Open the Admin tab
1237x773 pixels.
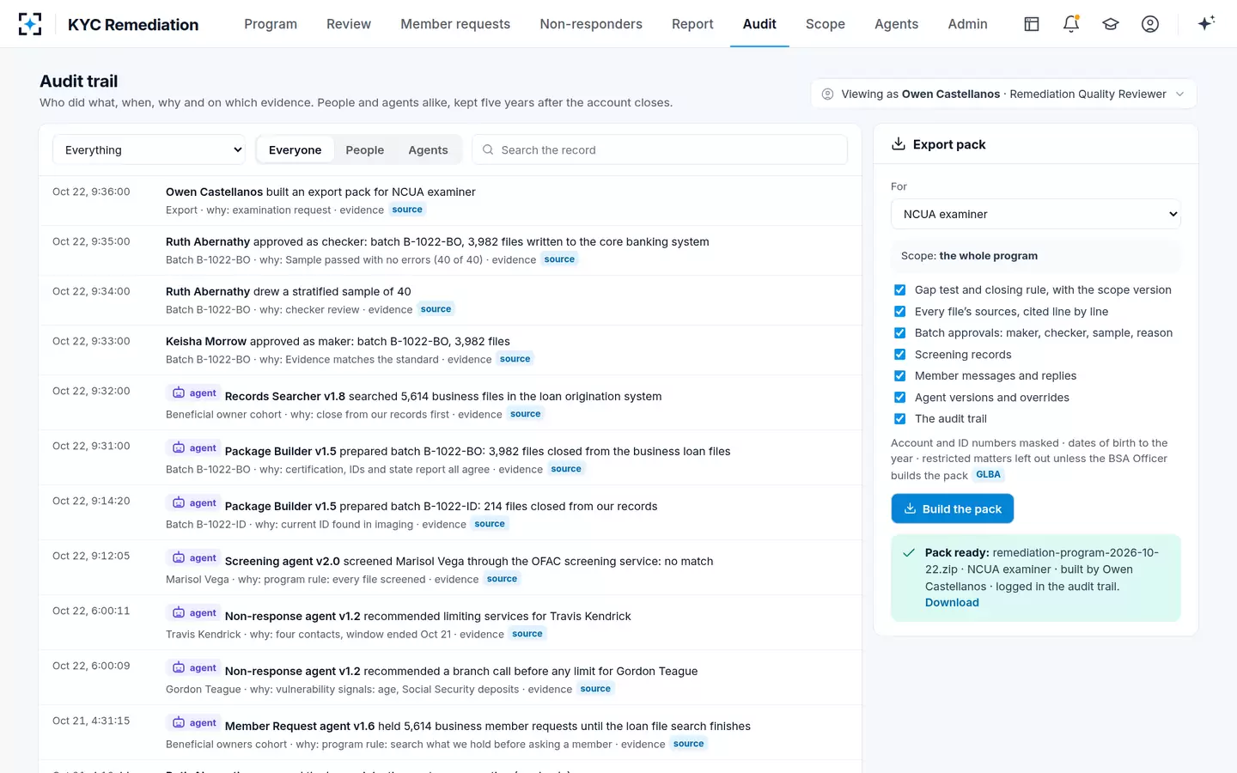(967, 24)
